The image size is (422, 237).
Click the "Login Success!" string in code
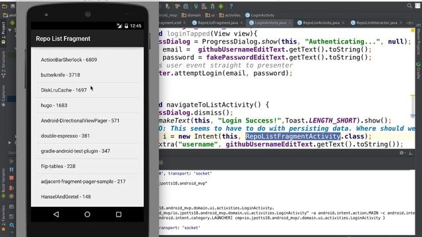tap(249, 120)
